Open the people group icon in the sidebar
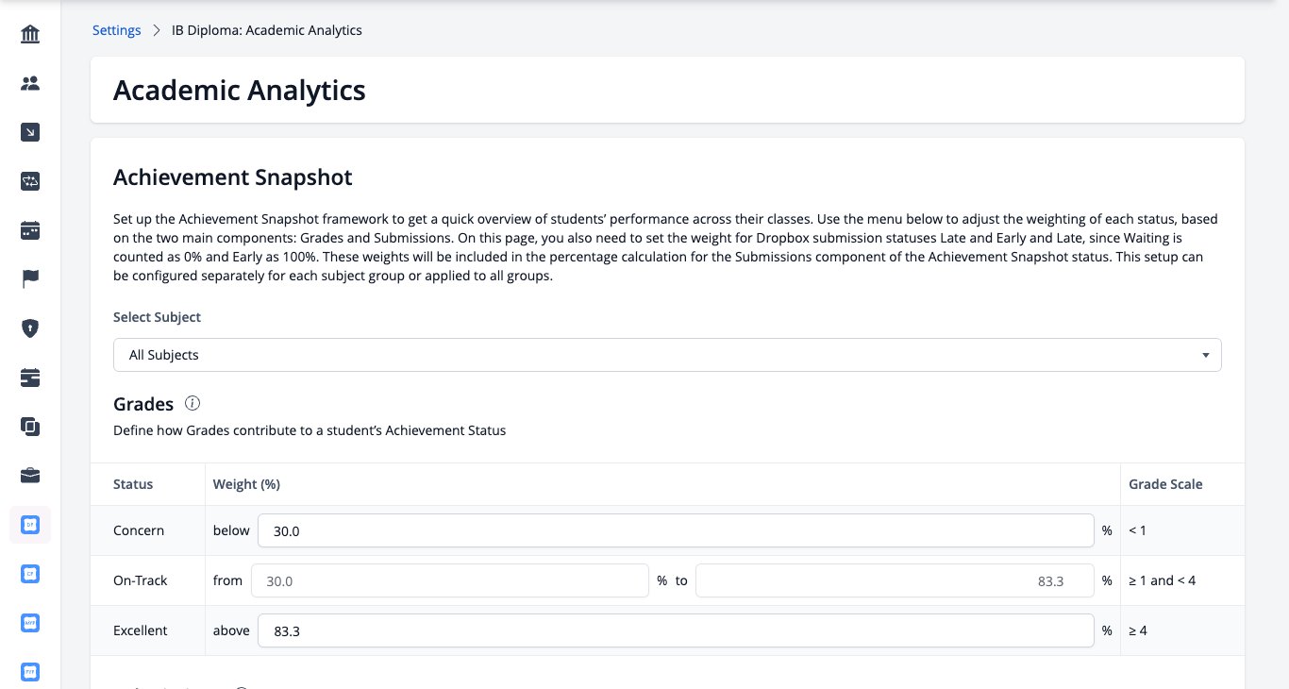The image size is (1289, 689). click(x=30, y=83)
